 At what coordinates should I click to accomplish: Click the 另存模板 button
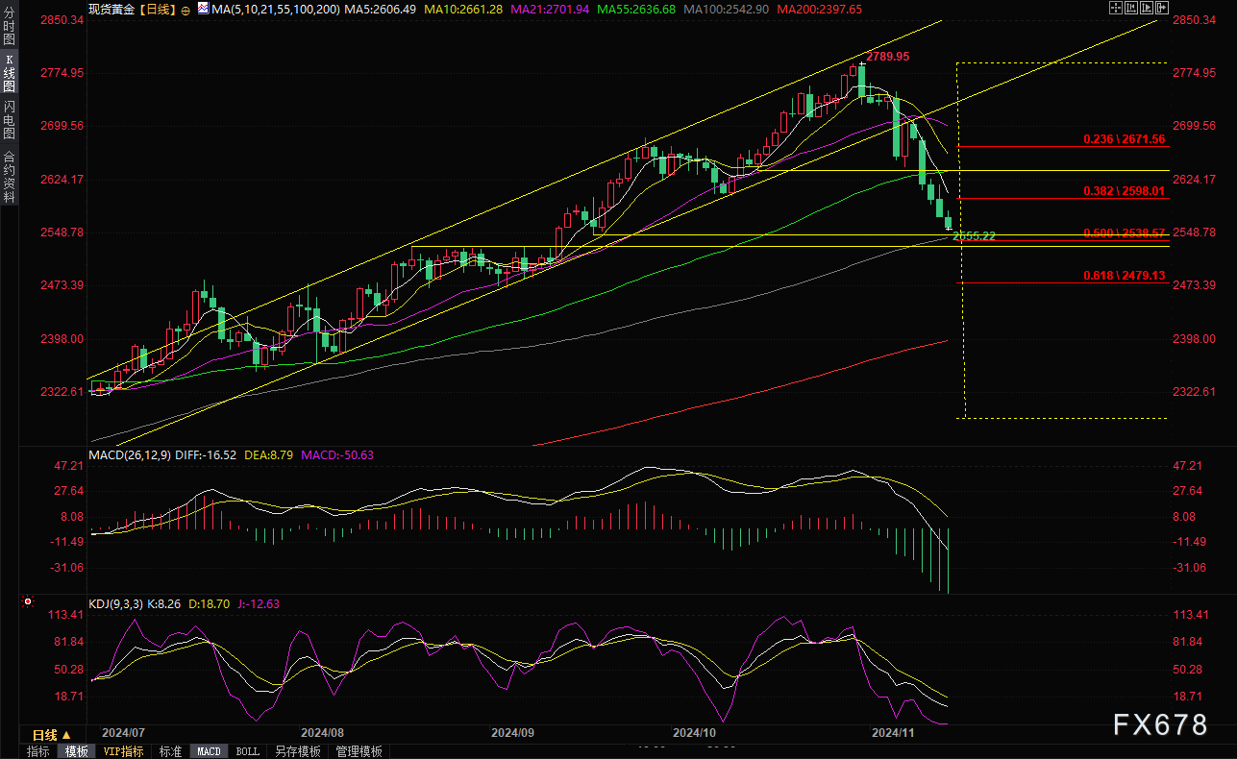pos(297,751)
